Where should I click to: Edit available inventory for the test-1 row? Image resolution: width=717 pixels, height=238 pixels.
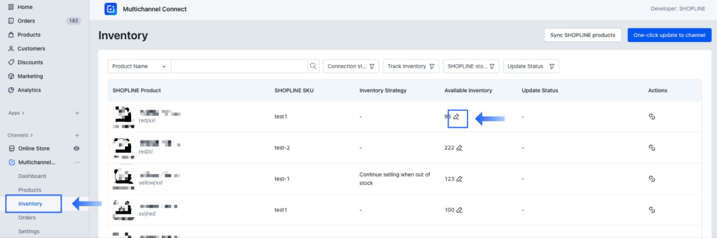(x=459, y=179)
